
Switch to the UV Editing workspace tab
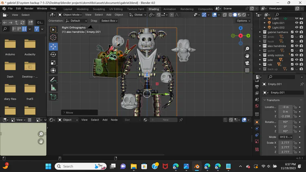(116, 9)
